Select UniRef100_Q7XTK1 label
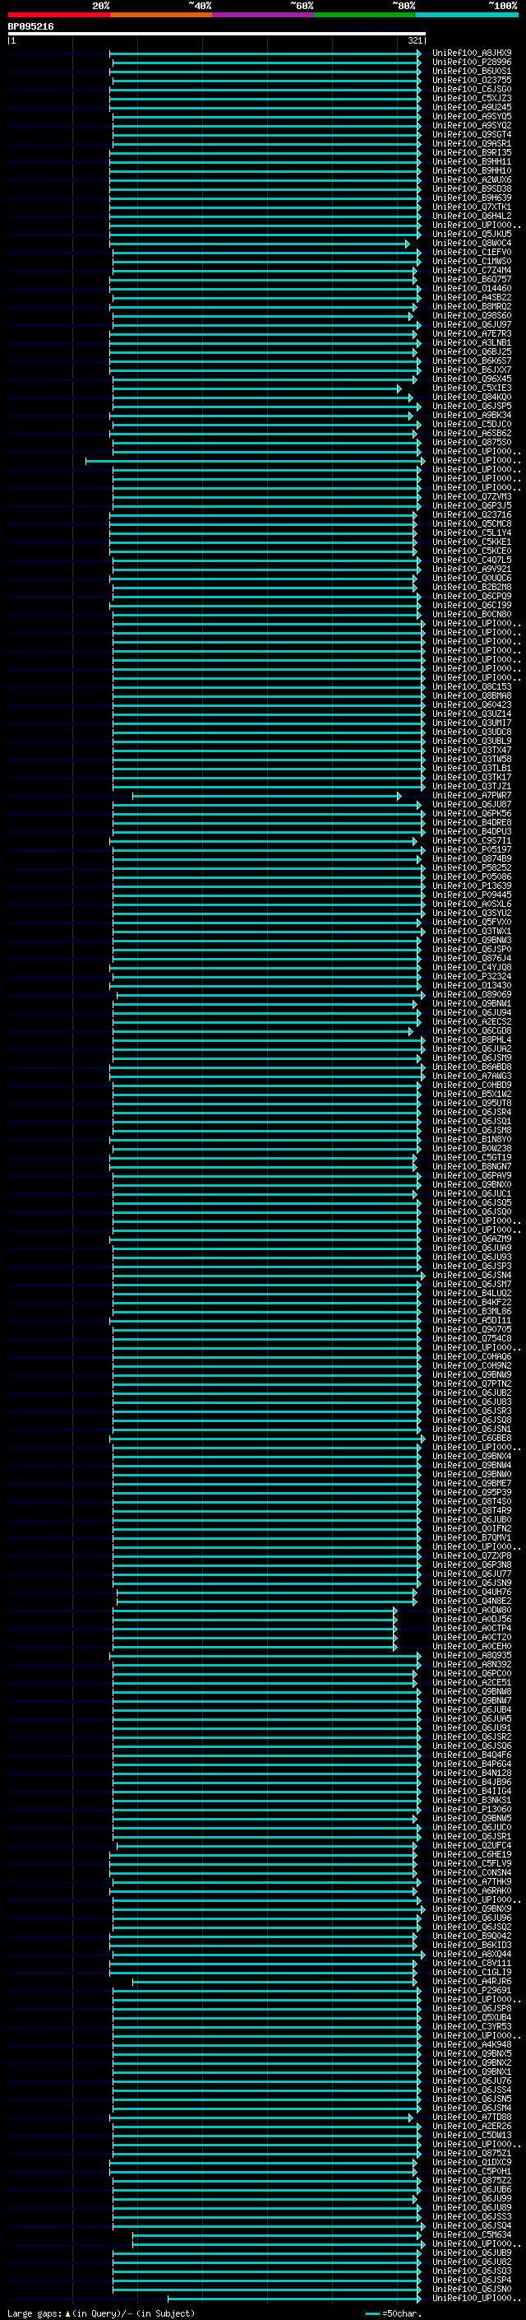This screenshot has height=2320, width=526. coord(472,207)
